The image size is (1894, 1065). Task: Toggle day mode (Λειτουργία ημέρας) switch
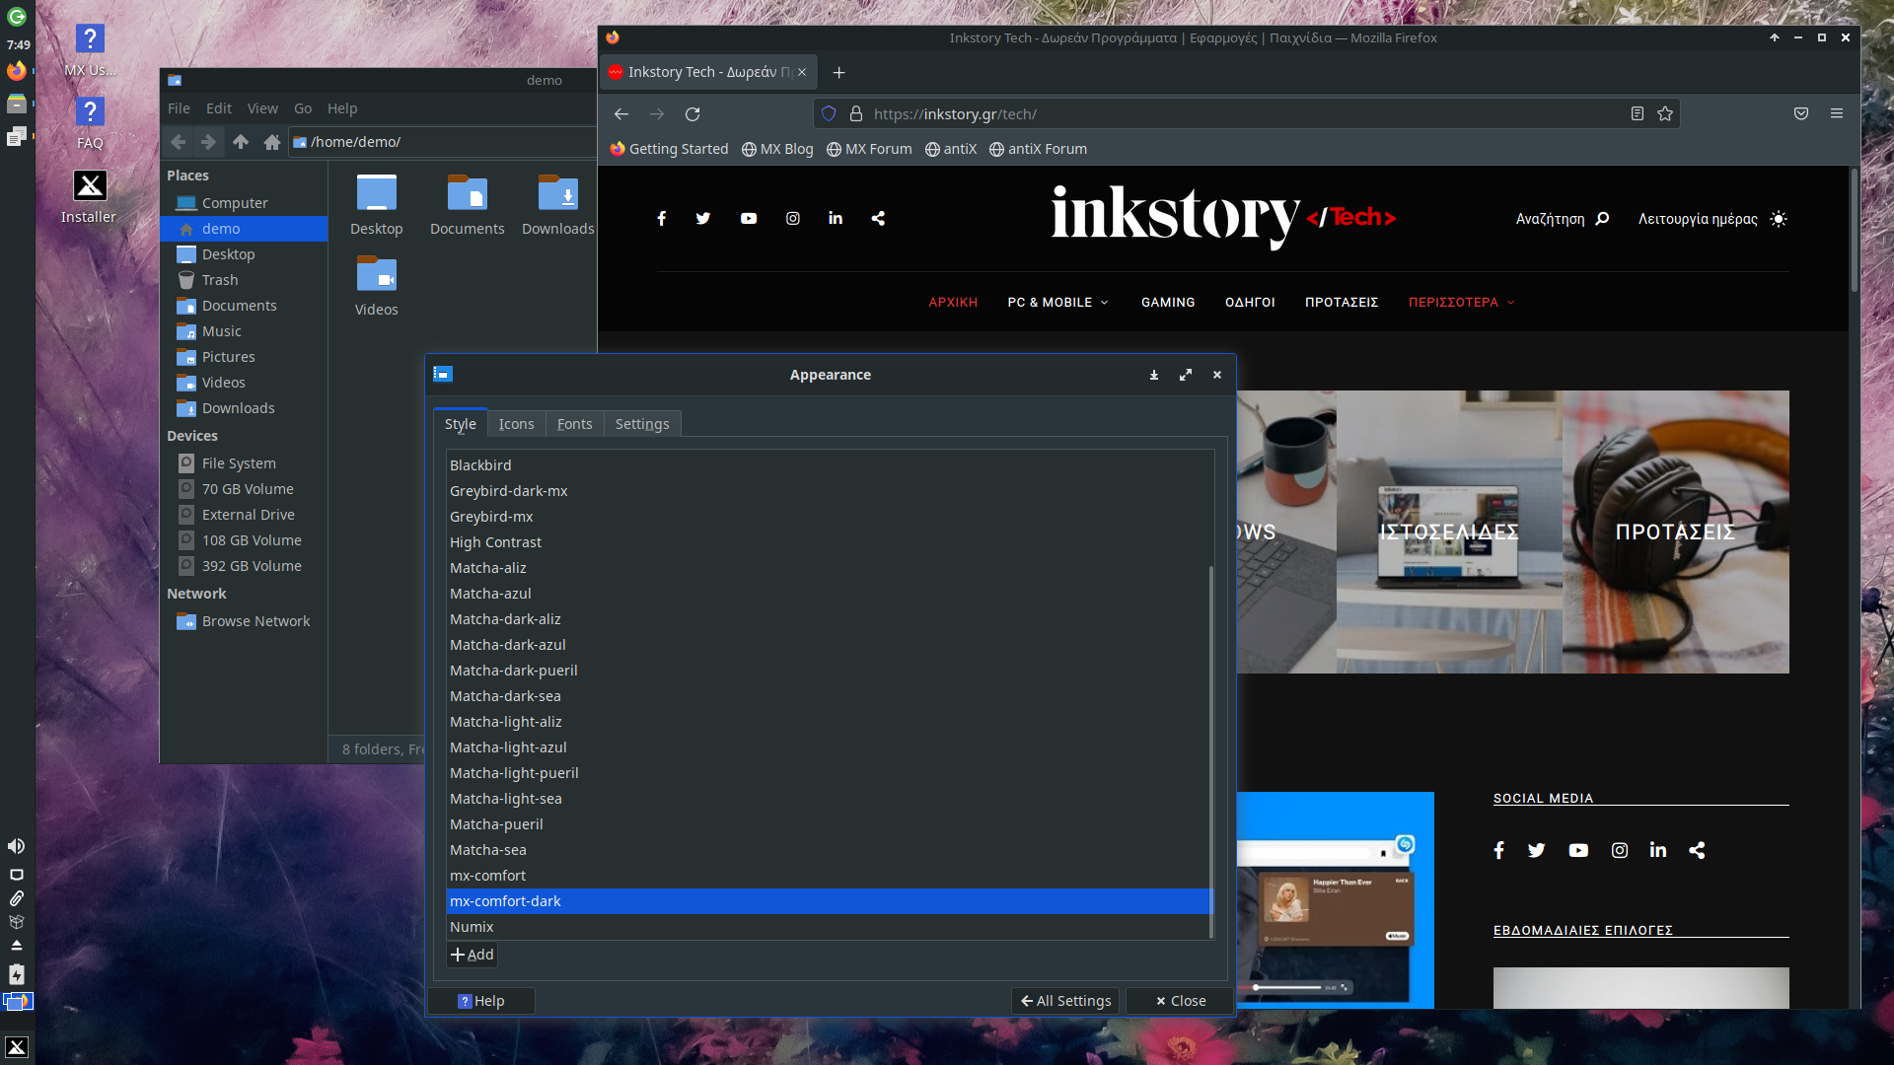coord(1779,219)
